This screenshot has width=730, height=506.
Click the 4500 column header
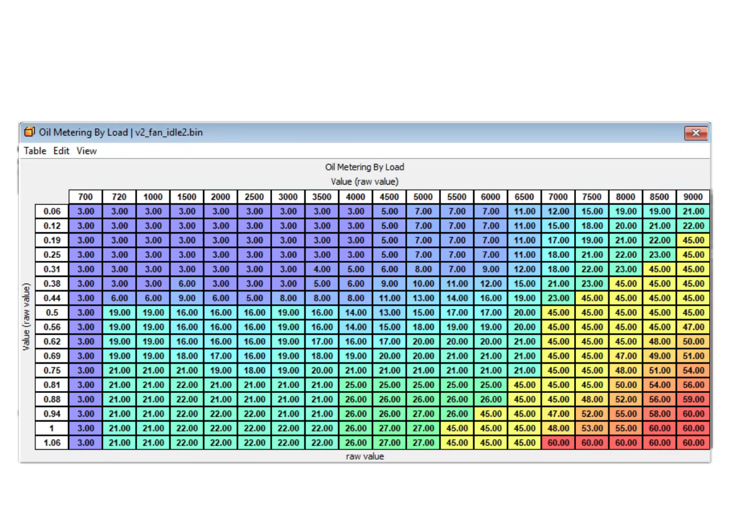tap(389, 197)
